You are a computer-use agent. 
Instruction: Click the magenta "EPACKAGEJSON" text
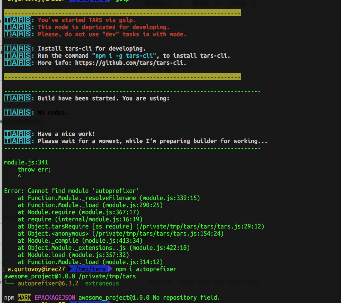[55, 298]
